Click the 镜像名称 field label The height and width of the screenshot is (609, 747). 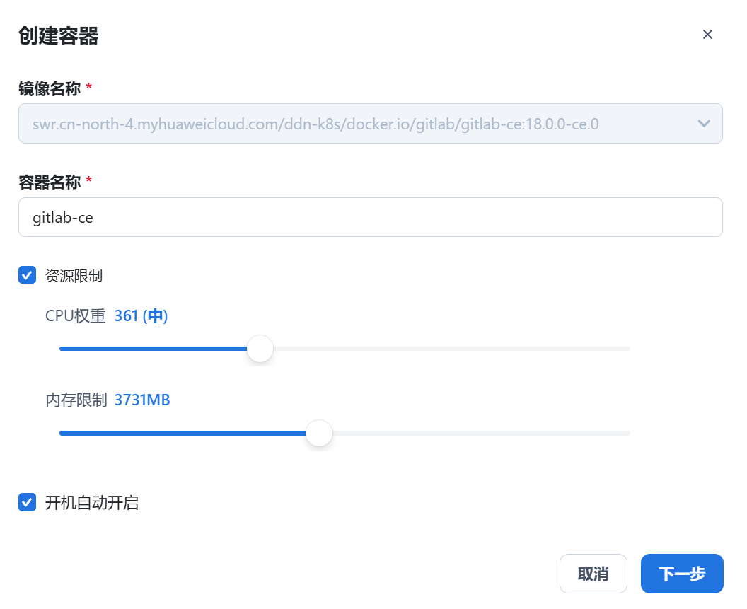(x=50, y=88)
